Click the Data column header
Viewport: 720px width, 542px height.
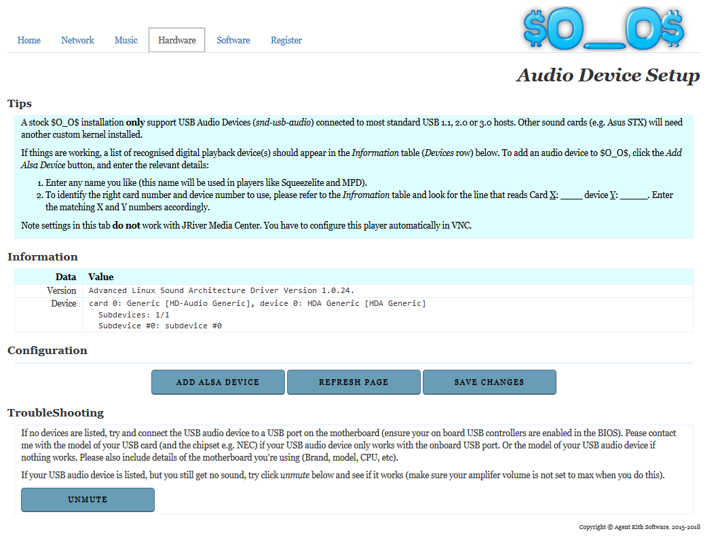(x=66, y=277)
